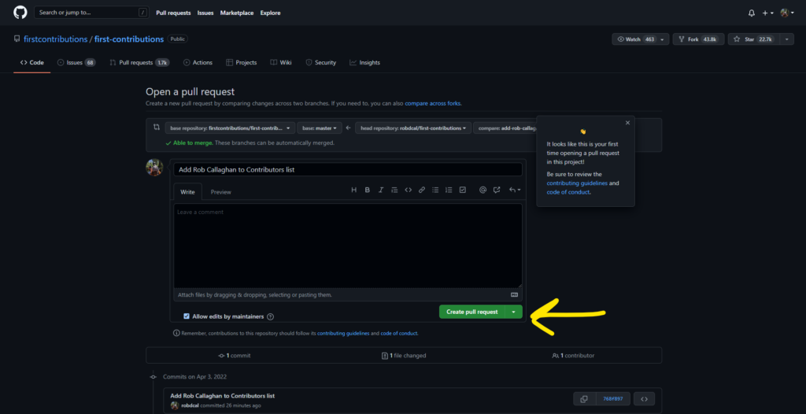806x414 pixels.
Task: Apply italic formatting in the editor
Action: [x=381, y=190]
